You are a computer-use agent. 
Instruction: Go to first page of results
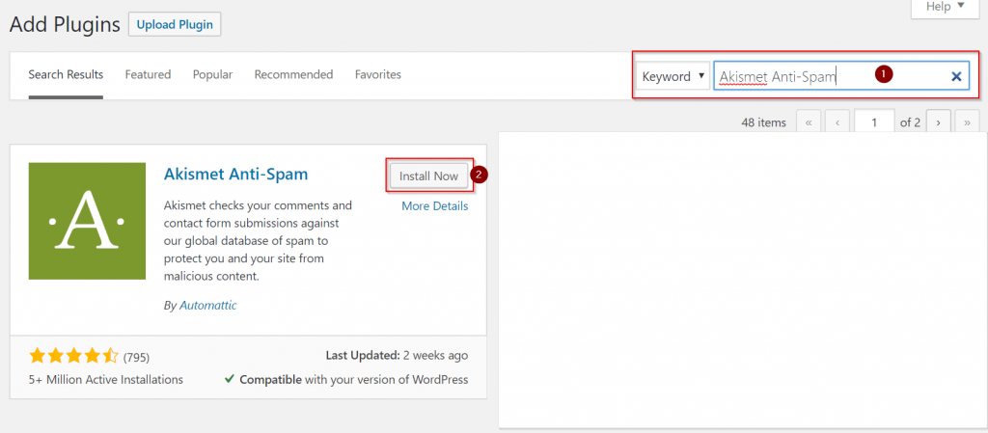coord(809,122)
